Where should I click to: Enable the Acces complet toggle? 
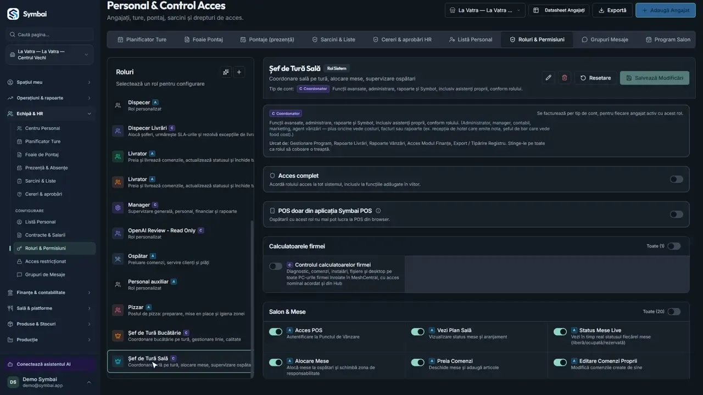pyautogui.click(x=676, y=179)
